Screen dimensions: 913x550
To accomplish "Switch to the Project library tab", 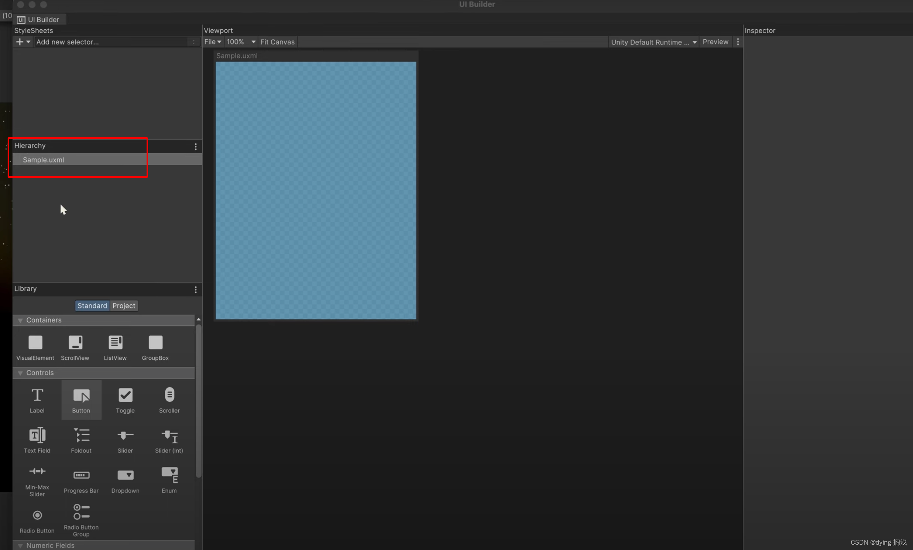I will [x=124, y=306].
